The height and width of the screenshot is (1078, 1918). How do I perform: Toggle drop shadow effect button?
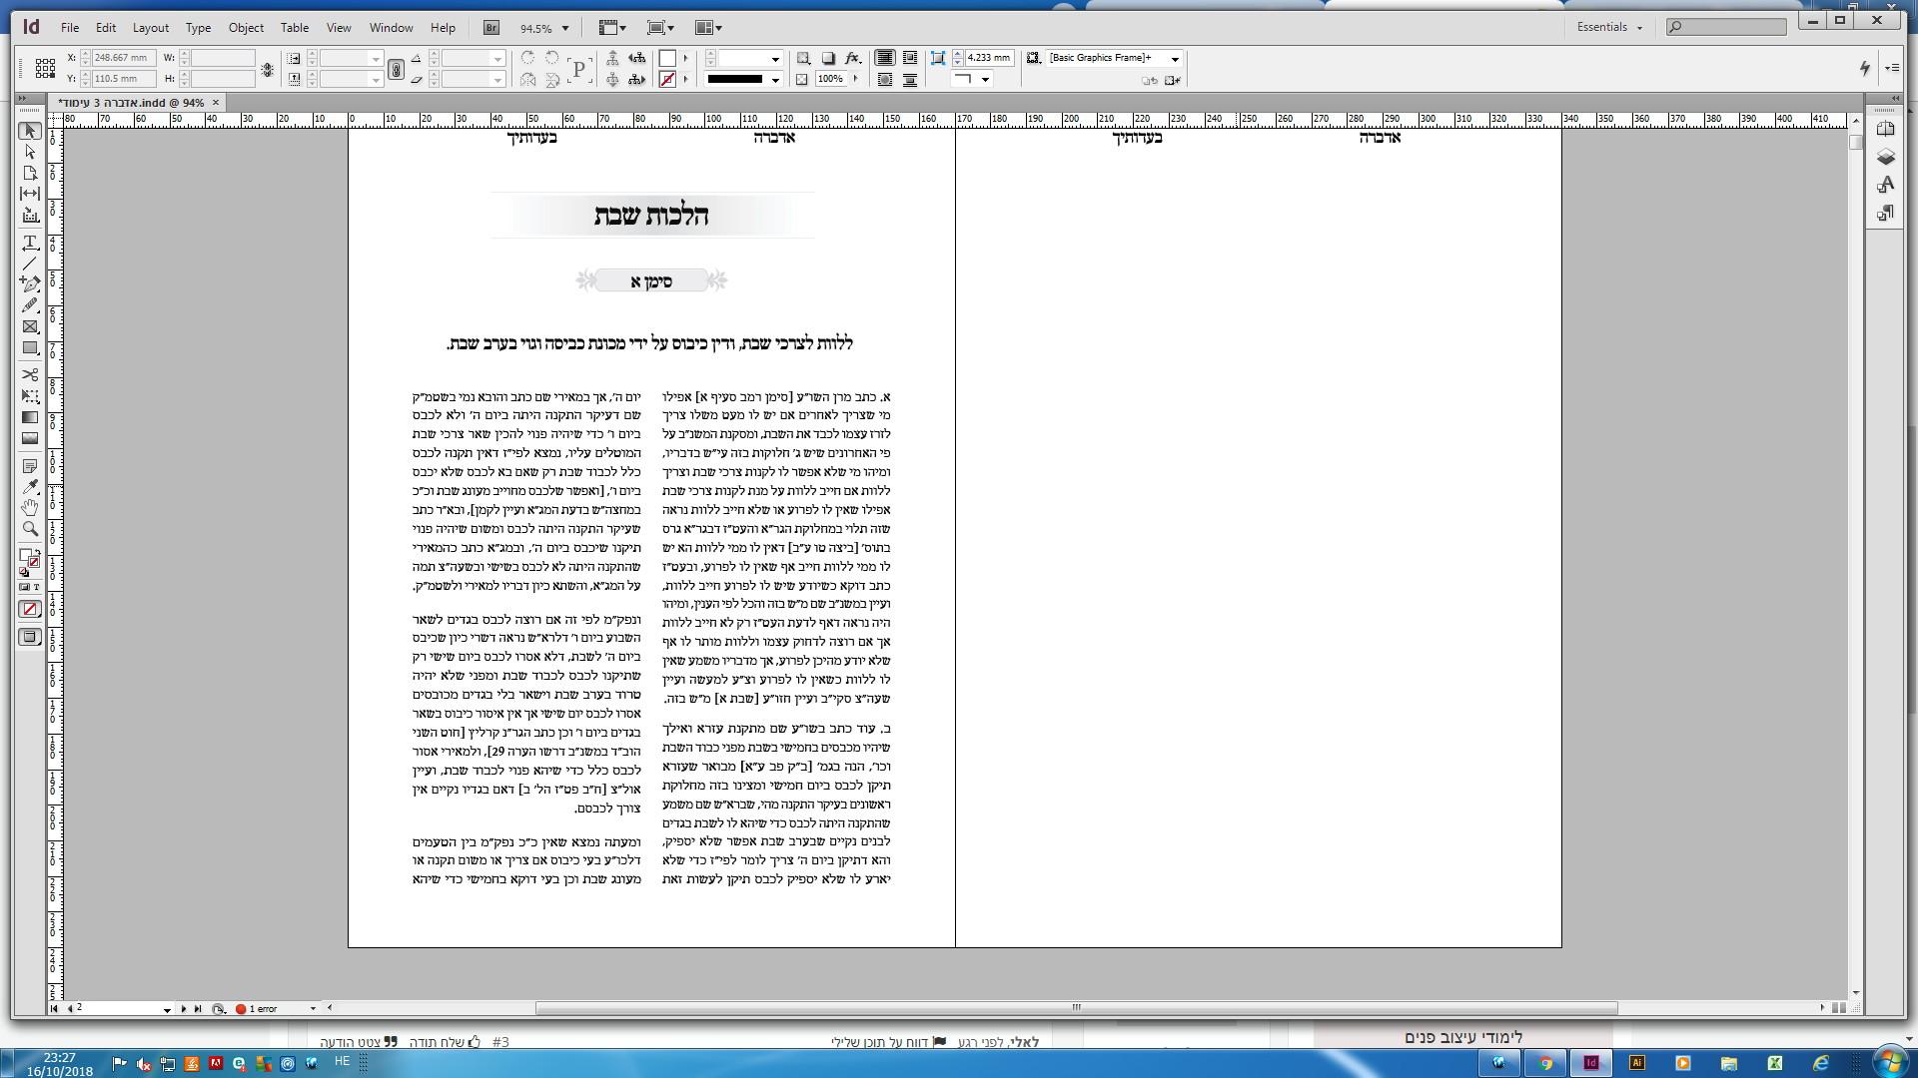pos(828,58)
